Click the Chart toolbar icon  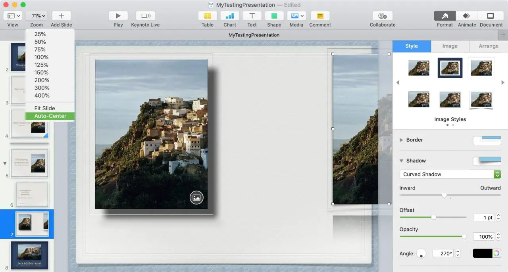[229, 16]
